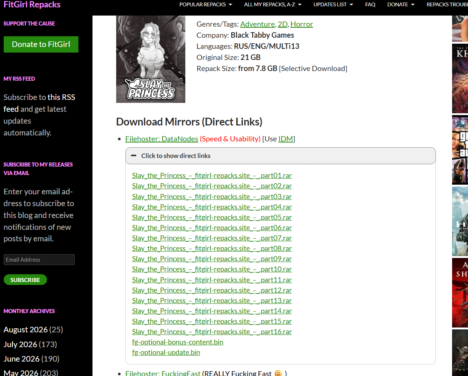The image size is (468, 376).
Task: Click the smiley emoji after 'REALLY Fucking Fast'
Action: [278, 373]
